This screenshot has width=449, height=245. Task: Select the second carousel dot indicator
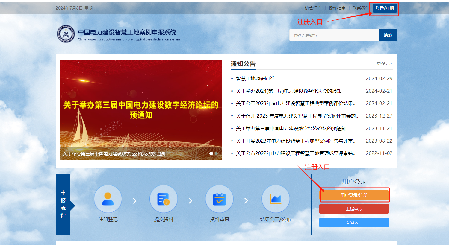[x=216, y=153]
